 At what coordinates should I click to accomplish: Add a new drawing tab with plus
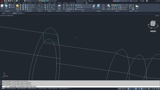pos(24,13)
